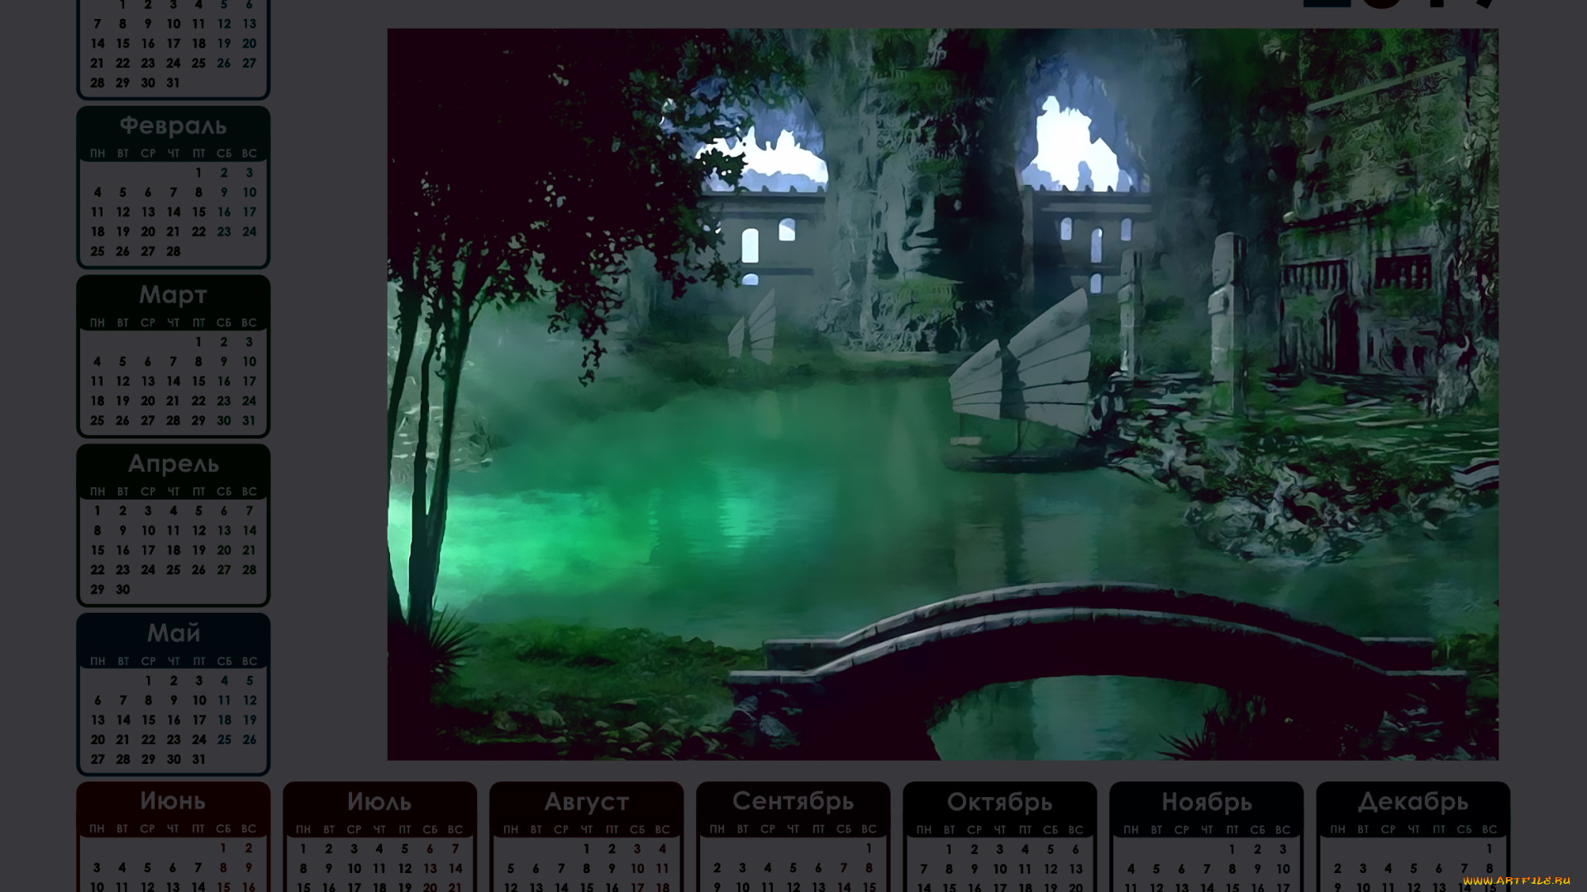Select day 8 in the Март calendar
The height and width of the screenshot is (892, 1587).
pos(198,362)
